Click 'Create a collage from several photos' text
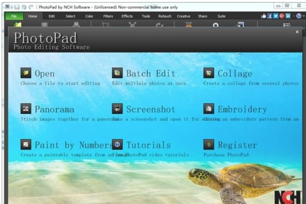The width and height of the screenshot is (306, 204). point(251,83)
